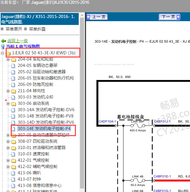The height and width of the screenshot is (192, 190).
Task: Click the 412-02 辅助气候控制 folder icon
Action: click(x=14, y=167)
